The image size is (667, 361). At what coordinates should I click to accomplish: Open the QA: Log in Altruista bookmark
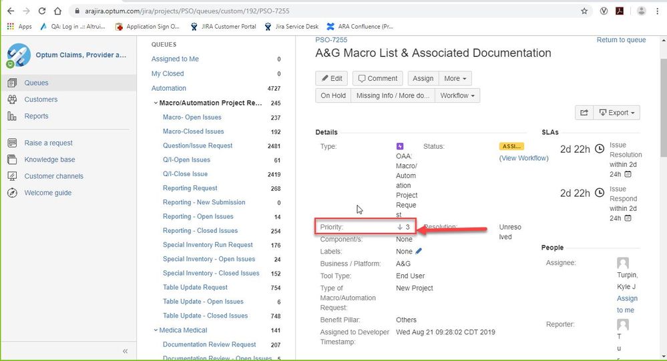pyautogui.click(x=72, y=27)
